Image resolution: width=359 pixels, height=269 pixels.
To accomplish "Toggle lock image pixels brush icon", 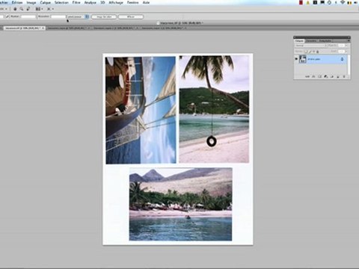I will [x=310, y=52].
